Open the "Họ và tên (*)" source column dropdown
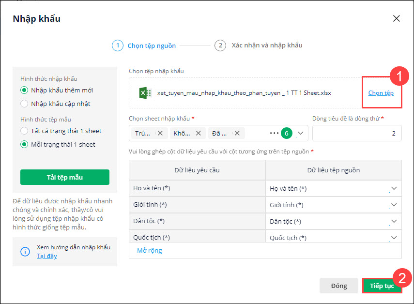The width and height of the screenshot is (414, 304). point(394,188)
